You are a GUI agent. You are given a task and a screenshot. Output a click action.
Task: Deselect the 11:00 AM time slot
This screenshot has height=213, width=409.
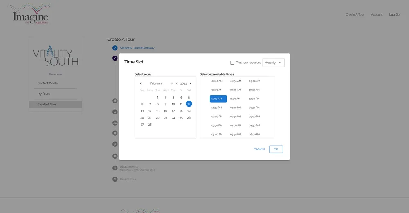(218, 99)
